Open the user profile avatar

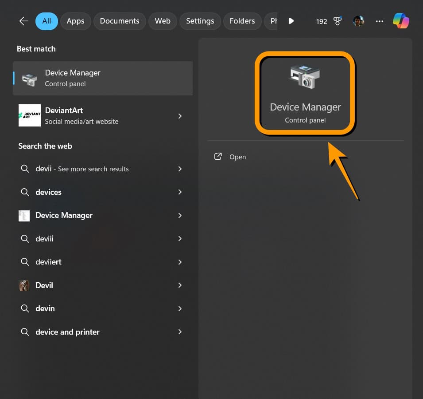point(359,21)
